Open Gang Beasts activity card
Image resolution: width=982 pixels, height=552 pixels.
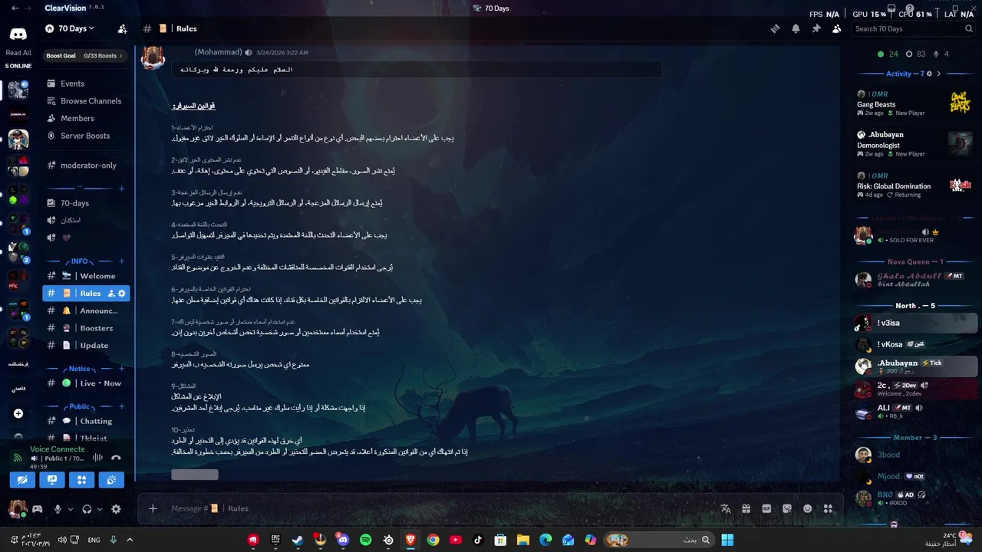914,103
